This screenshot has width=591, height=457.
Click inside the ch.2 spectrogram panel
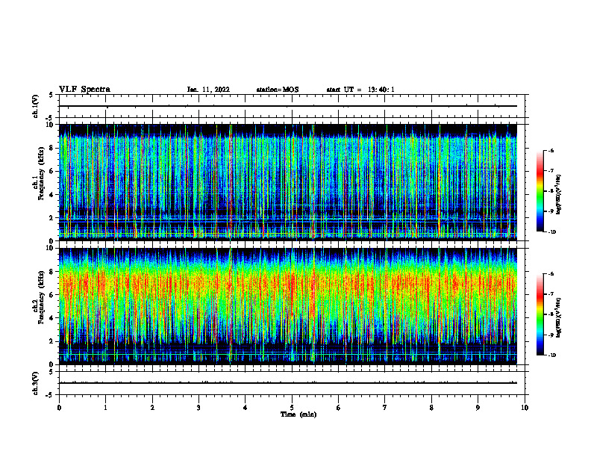click(288, 306)
